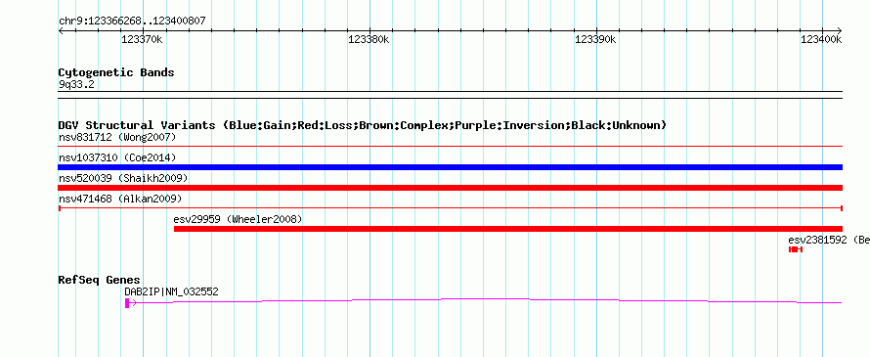
Task: Click the nsv1037310 (Coe2014) label
Action: (117, 157)
